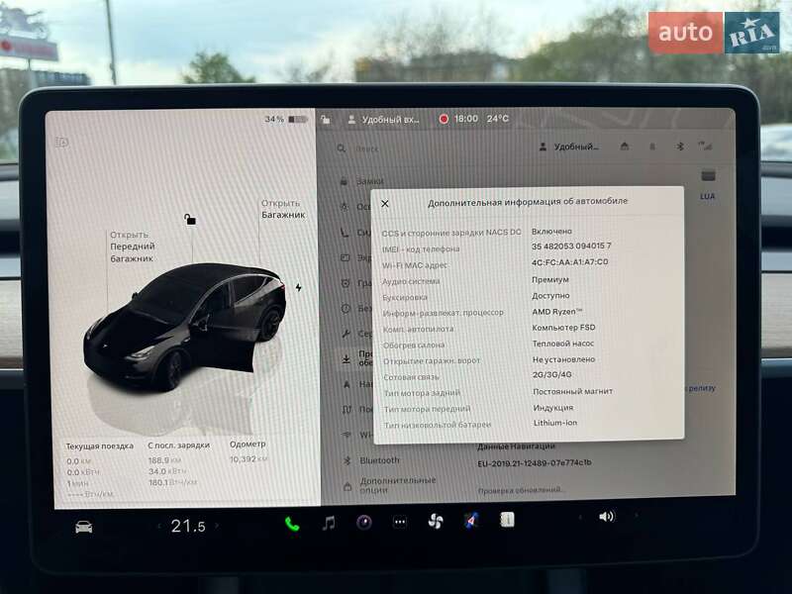Tap the cellular signal icon in header
The width and height of the screenshot is (792, 594).
(x=706, y=146)
